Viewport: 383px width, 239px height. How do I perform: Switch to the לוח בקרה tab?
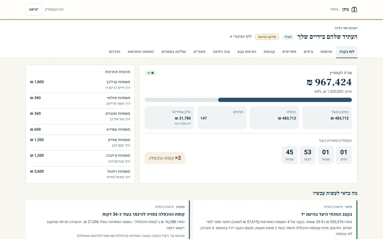click(347, 52)
